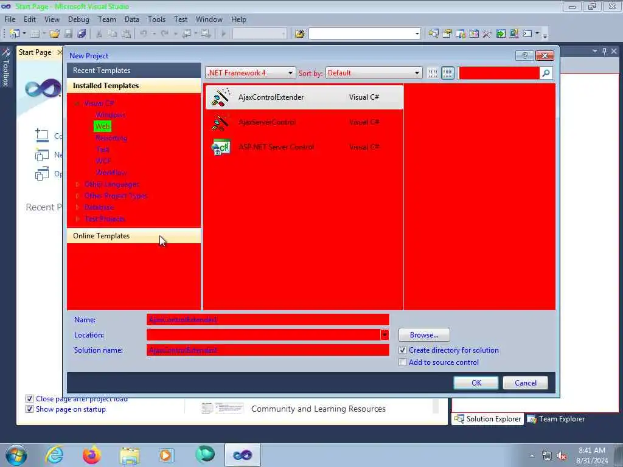This screenshot has width=623, height=467.
Task: Select the Start Page document tab
Action: 35,52
